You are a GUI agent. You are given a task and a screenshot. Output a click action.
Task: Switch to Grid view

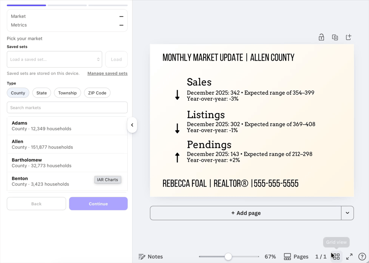click(336, 256)
